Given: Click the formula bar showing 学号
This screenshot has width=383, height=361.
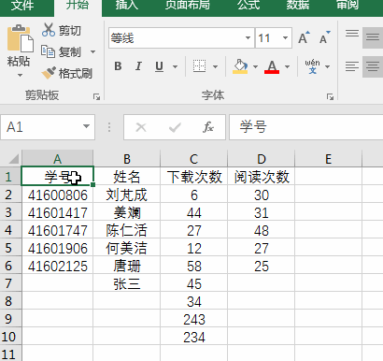Looking at the screenshot, I should (306, 127).
